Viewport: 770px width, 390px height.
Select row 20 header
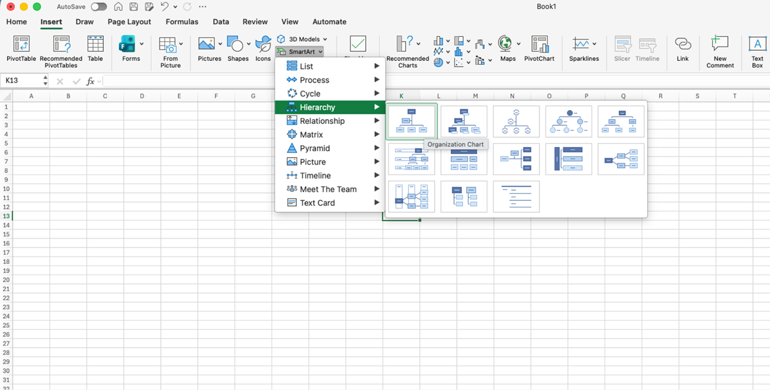coord(6,280)
